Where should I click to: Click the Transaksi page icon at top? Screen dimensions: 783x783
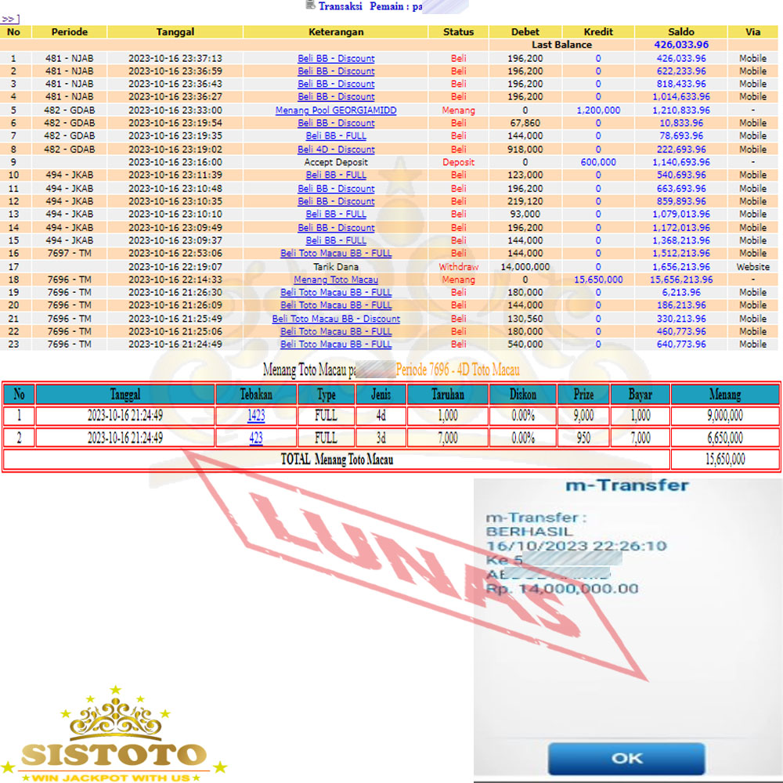pyautogui.click(x=310, y=5)
